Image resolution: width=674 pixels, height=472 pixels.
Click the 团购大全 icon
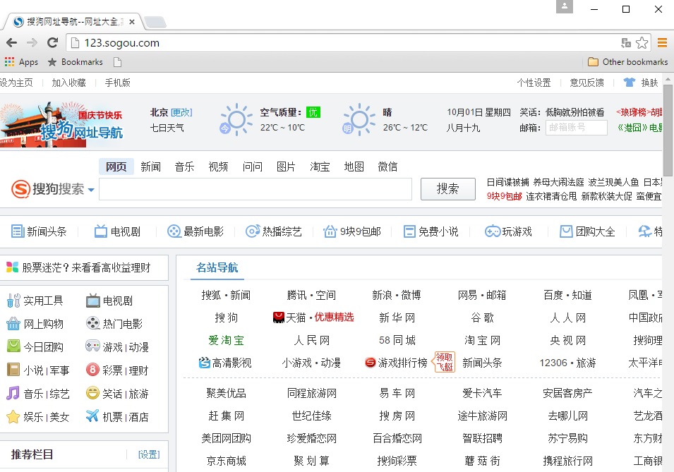(x=566, y=231)
